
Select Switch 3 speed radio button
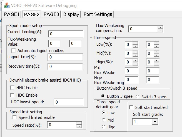[x=138, y=97]
